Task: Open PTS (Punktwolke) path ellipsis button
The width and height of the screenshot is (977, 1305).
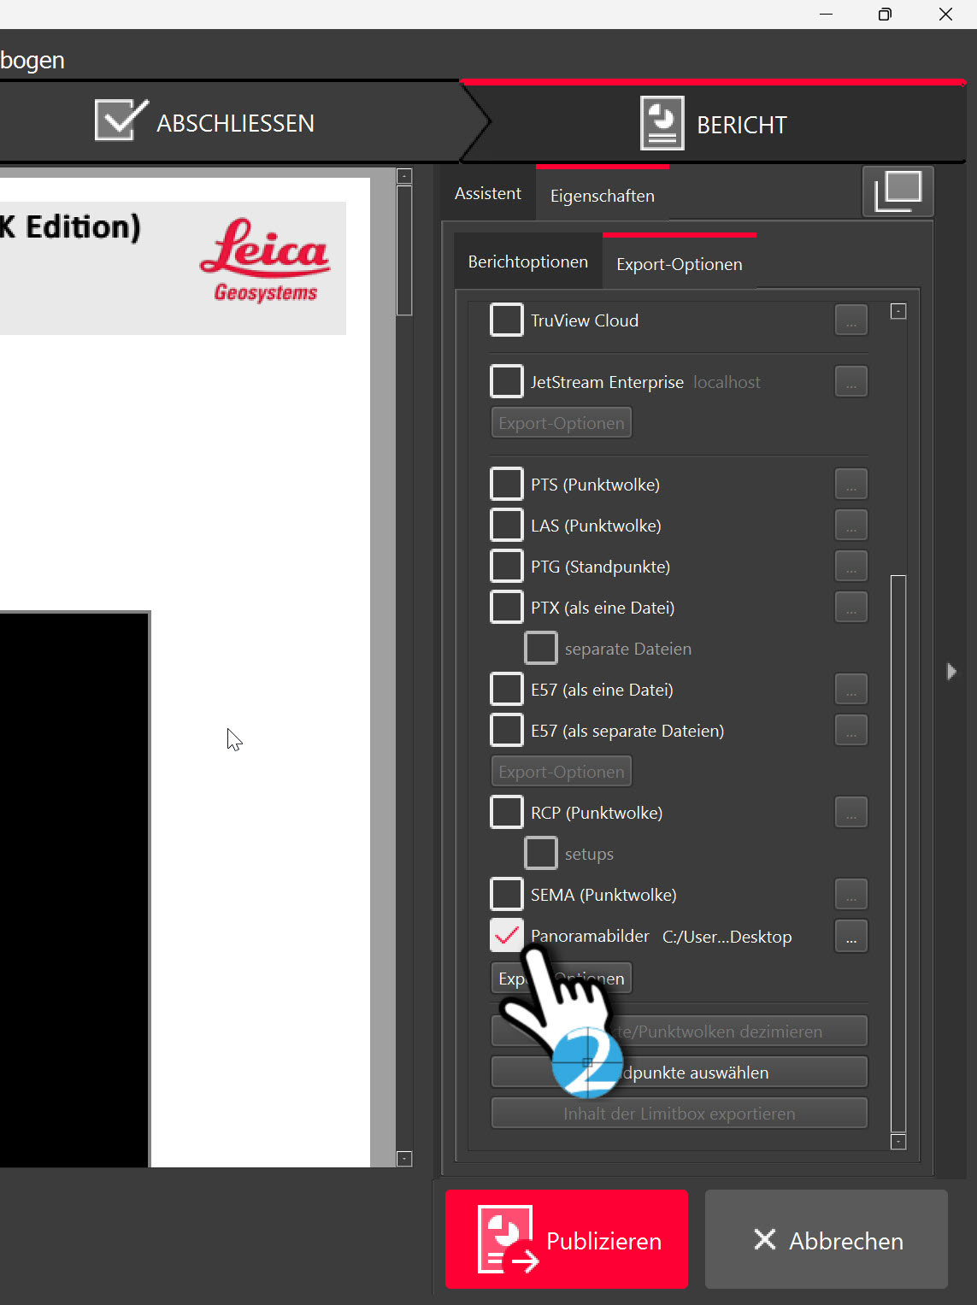Action: [x=851, y=485]
